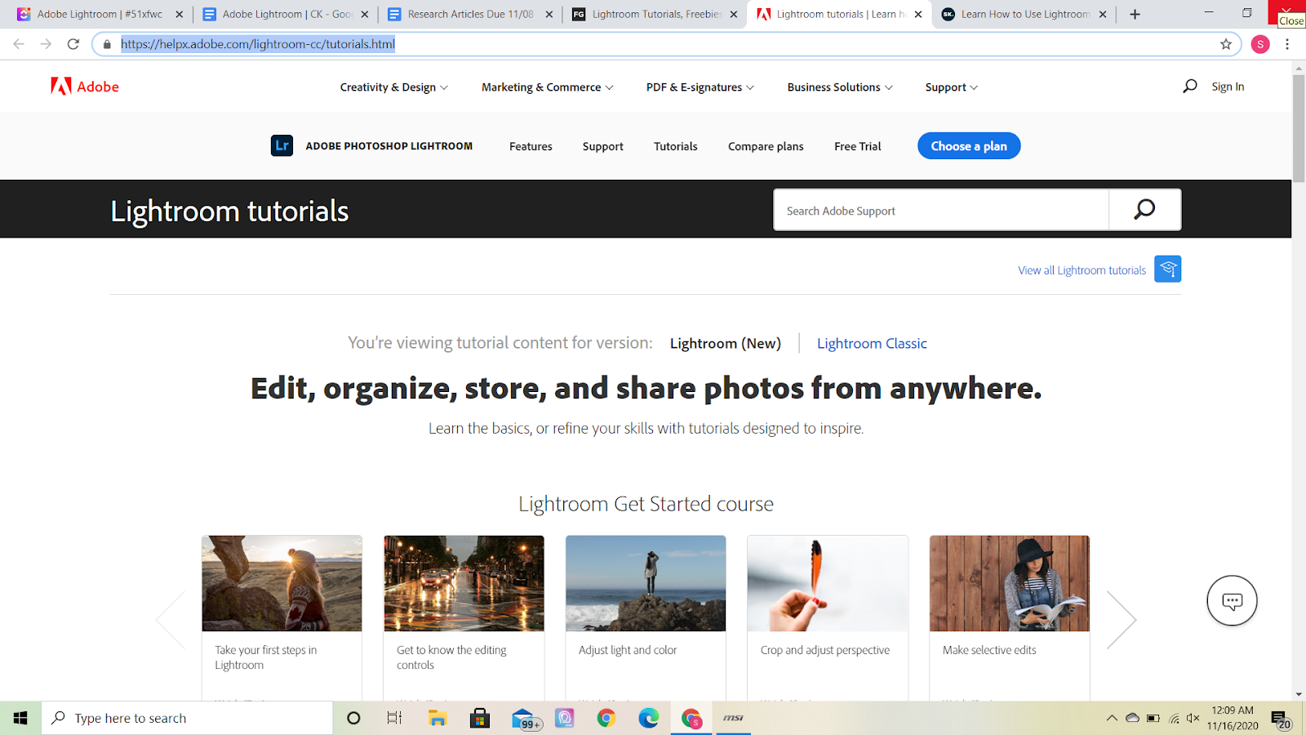The width and height of the screenshot is (1306, 735).
Task: Switch to the Adobe Lightroom #51xfwc tab
Action: 100,14
